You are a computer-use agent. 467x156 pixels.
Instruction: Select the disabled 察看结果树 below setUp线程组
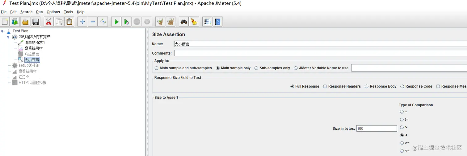click(27, 71)
